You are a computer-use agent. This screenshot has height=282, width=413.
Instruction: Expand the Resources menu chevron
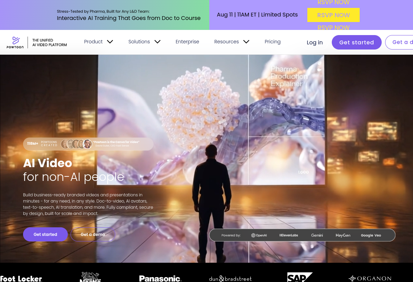point(246,42)
